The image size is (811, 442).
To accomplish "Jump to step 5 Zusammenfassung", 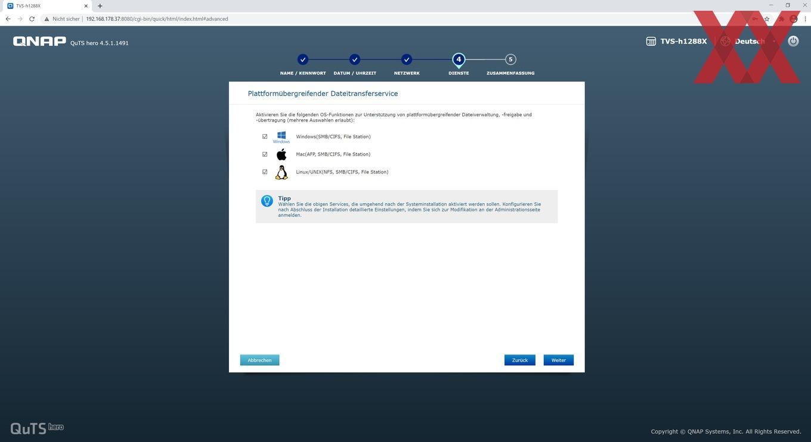I will pos(510,60).
